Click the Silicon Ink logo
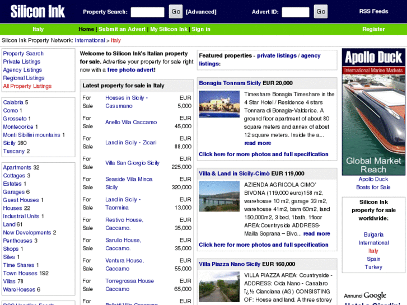Image resolution: width=407 pixels, height=305 pixels. (38, 11)
